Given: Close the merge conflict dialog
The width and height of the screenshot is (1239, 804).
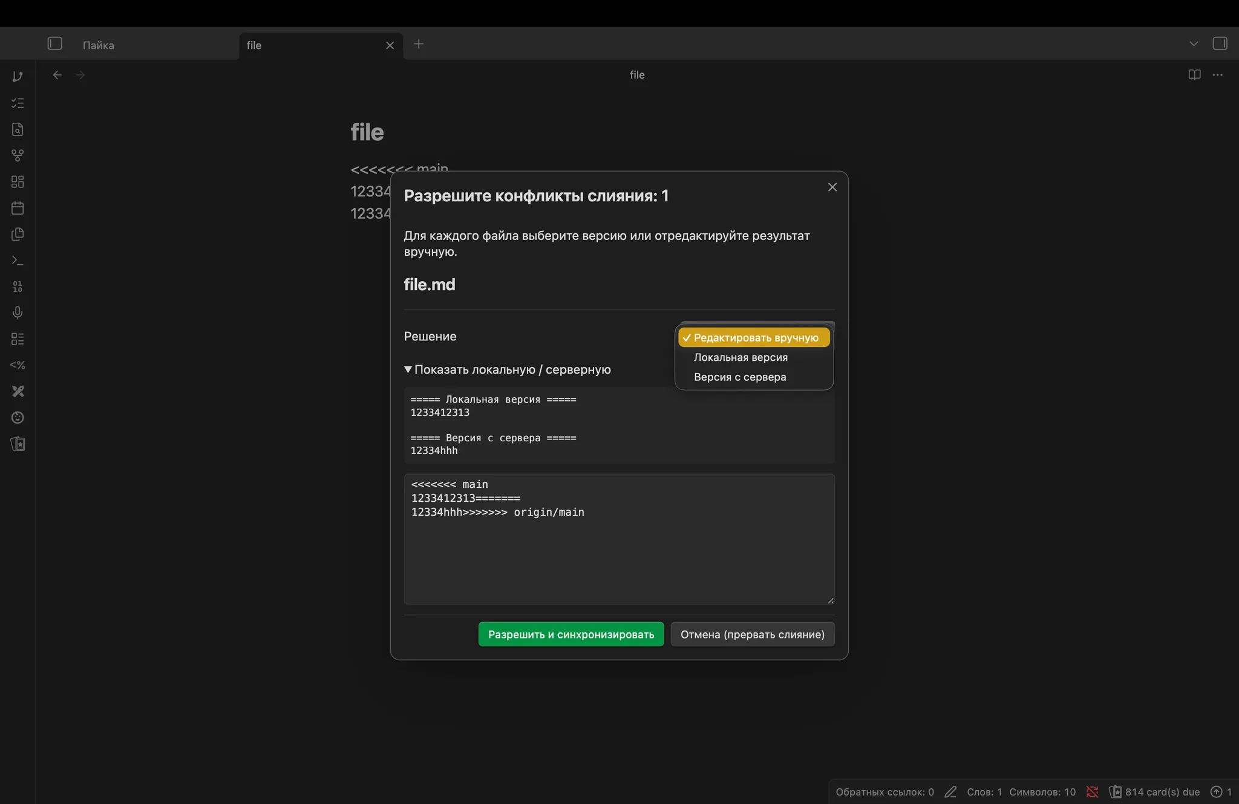Looking at the screenshot, I should 832,187.
